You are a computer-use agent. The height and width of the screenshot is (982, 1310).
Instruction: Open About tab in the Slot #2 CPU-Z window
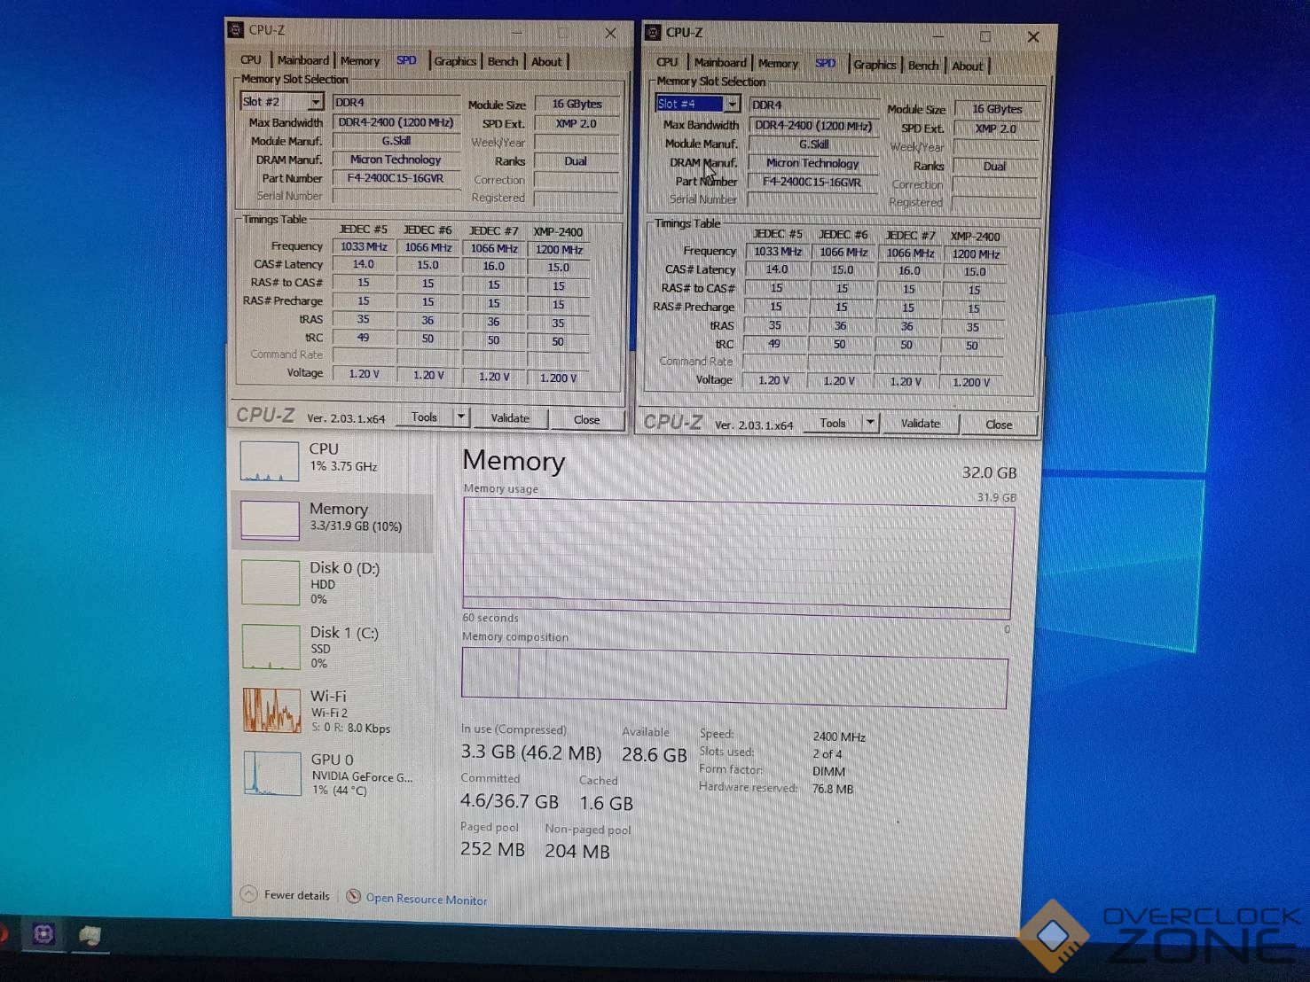coord(546,62)
